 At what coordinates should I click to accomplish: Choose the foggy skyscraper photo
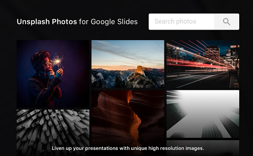203,114
